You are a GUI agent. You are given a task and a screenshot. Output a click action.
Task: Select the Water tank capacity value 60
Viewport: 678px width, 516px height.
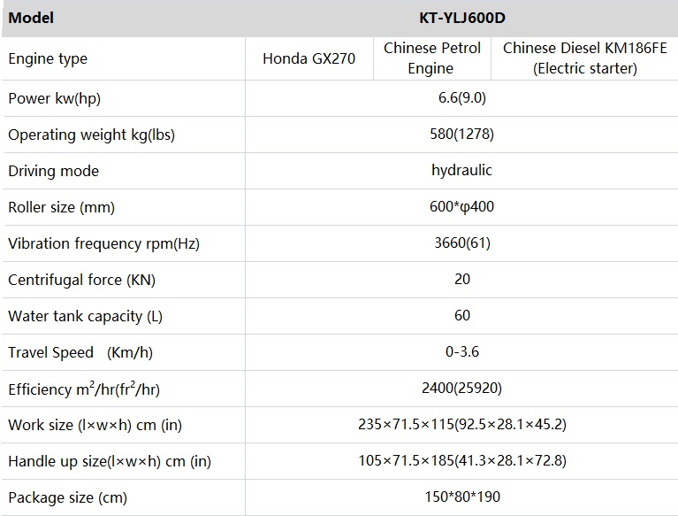tap(461, 316)
